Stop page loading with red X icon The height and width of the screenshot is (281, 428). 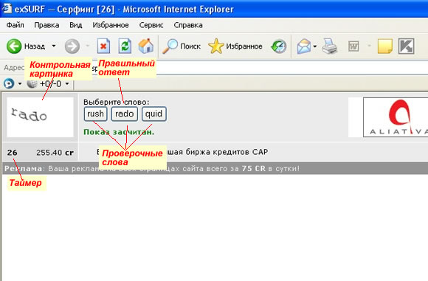[104, 46]
